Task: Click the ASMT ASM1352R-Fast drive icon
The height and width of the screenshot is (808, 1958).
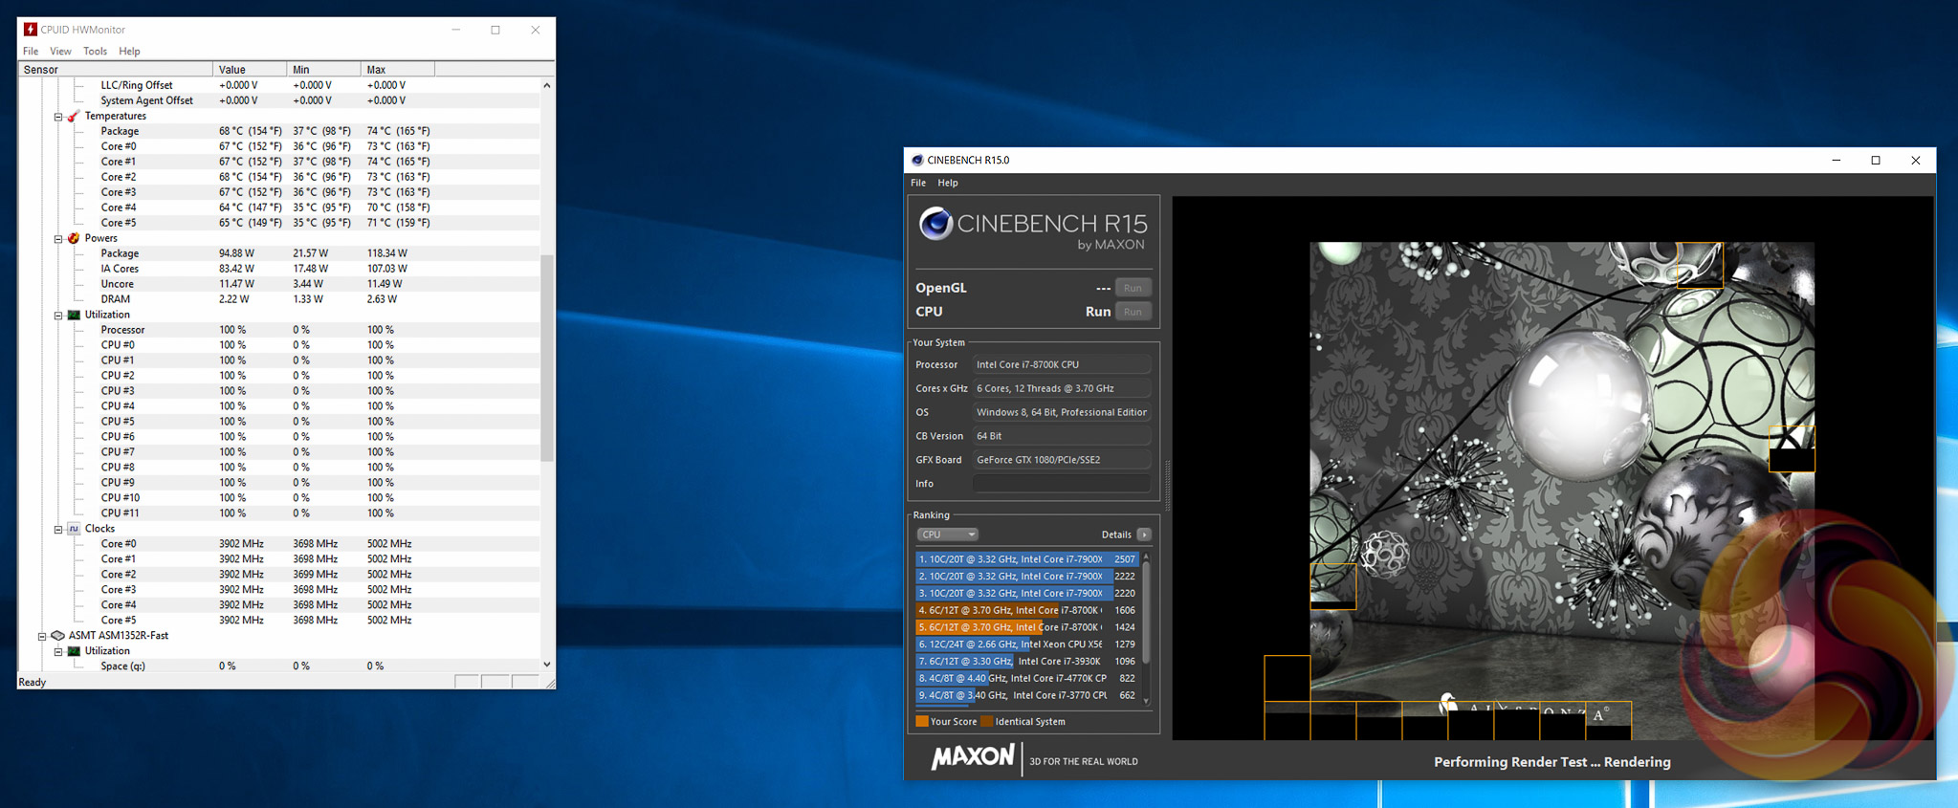Action: click(x=57, y=636)
